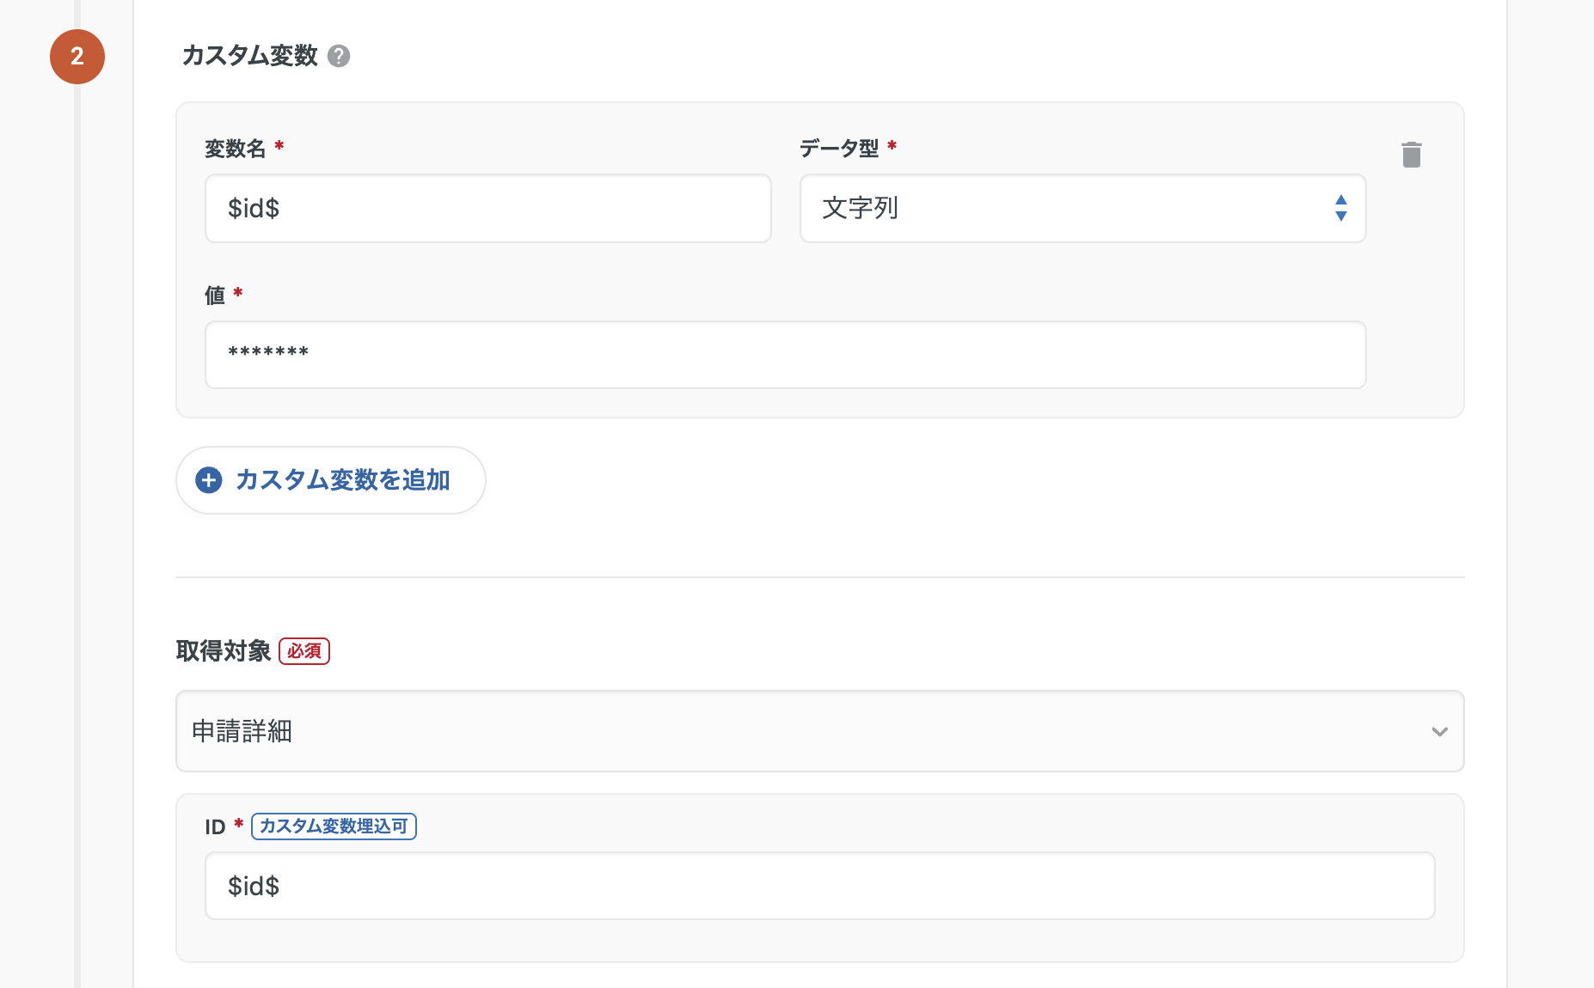This screenshot has width=1594, height=988.
Task: Open the データ型 dropdown showing 文字列
Action: 1066,208
